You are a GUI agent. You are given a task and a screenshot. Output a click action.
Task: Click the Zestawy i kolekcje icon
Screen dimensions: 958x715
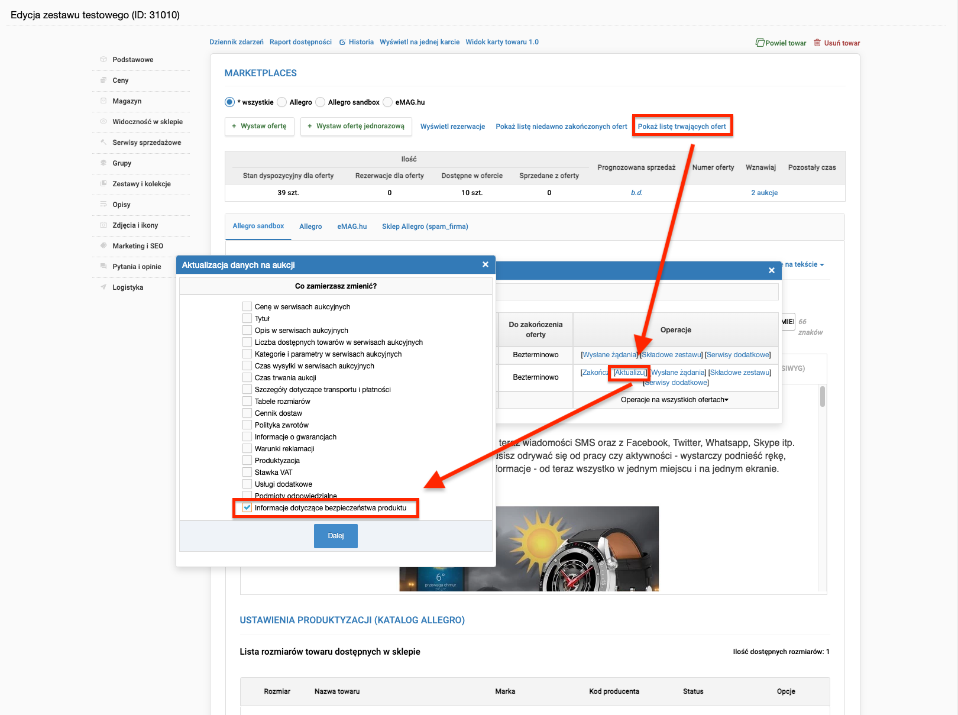[103, 183]
